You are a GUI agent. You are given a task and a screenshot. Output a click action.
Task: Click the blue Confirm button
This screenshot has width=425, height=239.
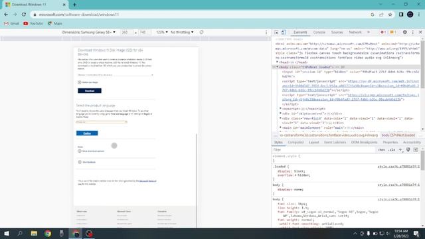point(87,133)
